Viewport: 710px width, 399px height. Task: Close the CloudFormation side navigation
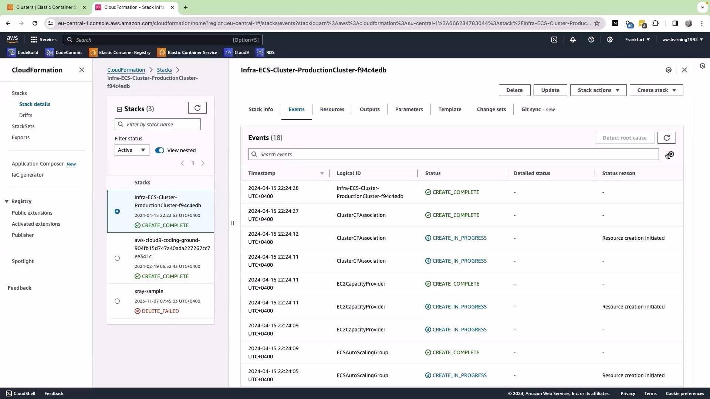click(82, 70)
